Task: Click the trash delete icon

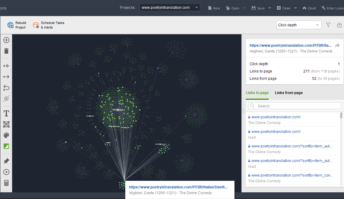Action: click(x=6, y=51)
